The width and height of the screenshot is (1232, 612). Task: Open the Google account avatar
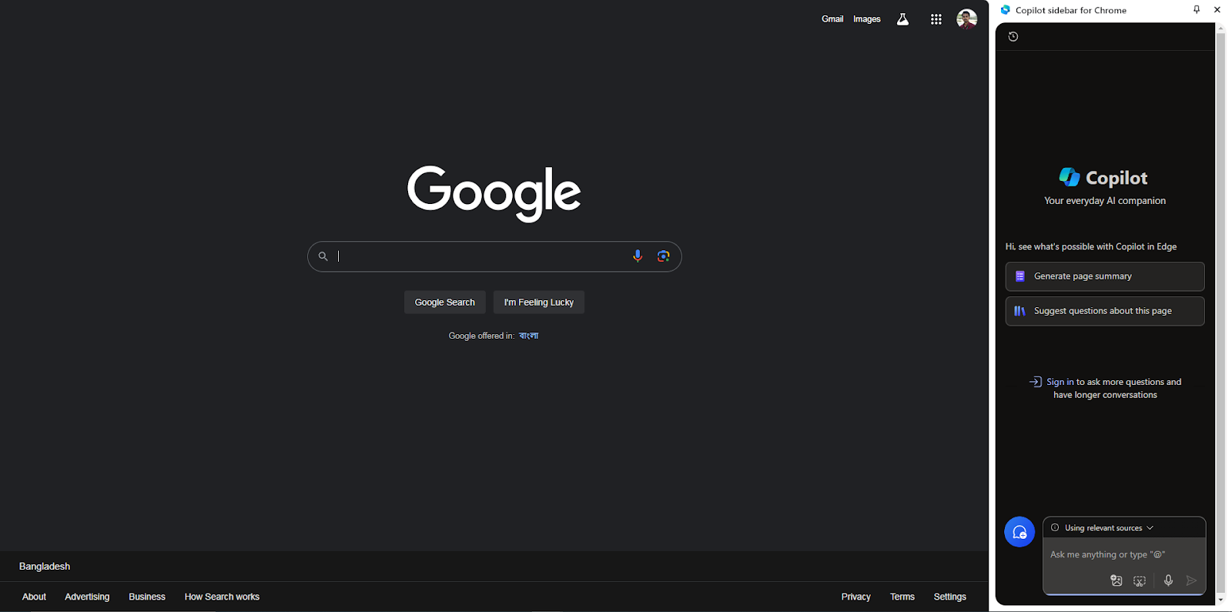(967, 19)
